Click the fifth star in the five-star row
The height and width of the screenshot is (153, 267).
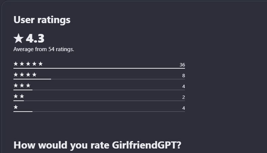(x=41, y=64)
